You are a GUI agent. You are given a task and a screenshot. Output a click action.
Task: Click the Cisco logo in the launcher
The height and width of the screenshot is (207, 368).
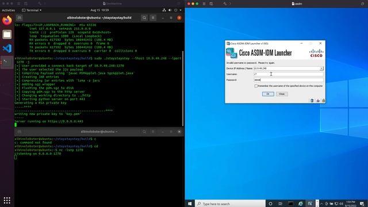click(x=316, y=53)
